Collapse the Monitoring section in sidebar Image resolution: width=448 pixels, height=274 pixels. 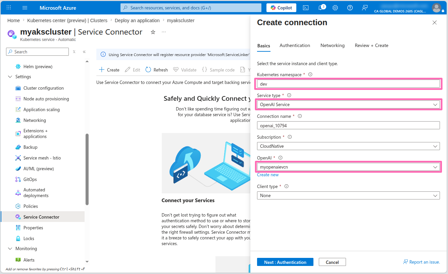click(9, 249)
